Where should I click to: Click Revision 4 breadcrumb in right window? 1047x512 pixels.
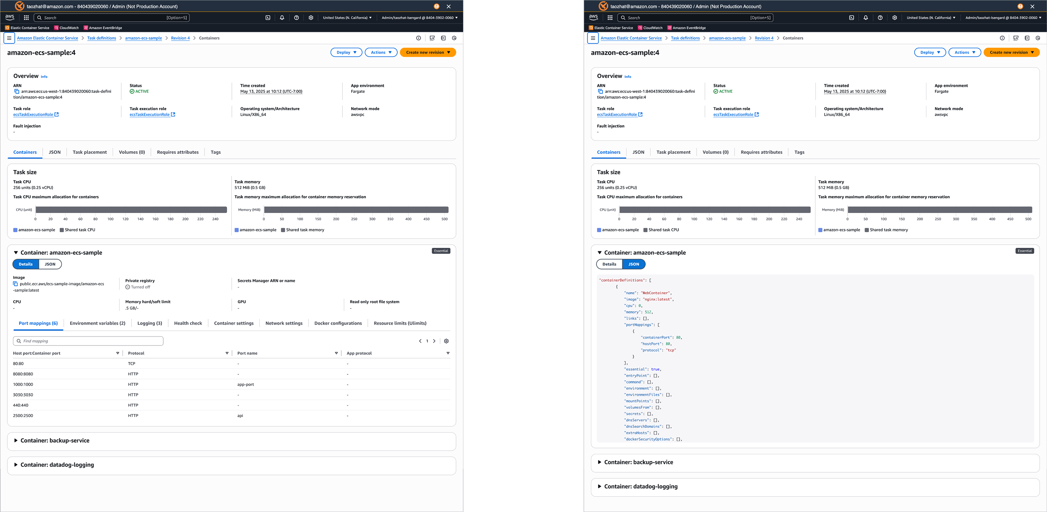point(764,38)
